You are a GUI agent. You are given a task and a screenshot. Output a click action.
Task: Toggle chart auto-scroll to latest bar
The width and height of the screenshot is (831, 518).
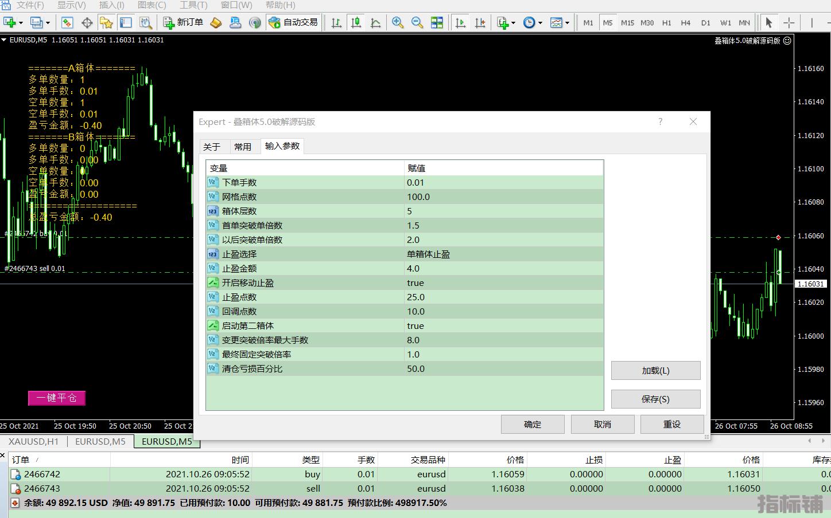(x=460, y=22)
